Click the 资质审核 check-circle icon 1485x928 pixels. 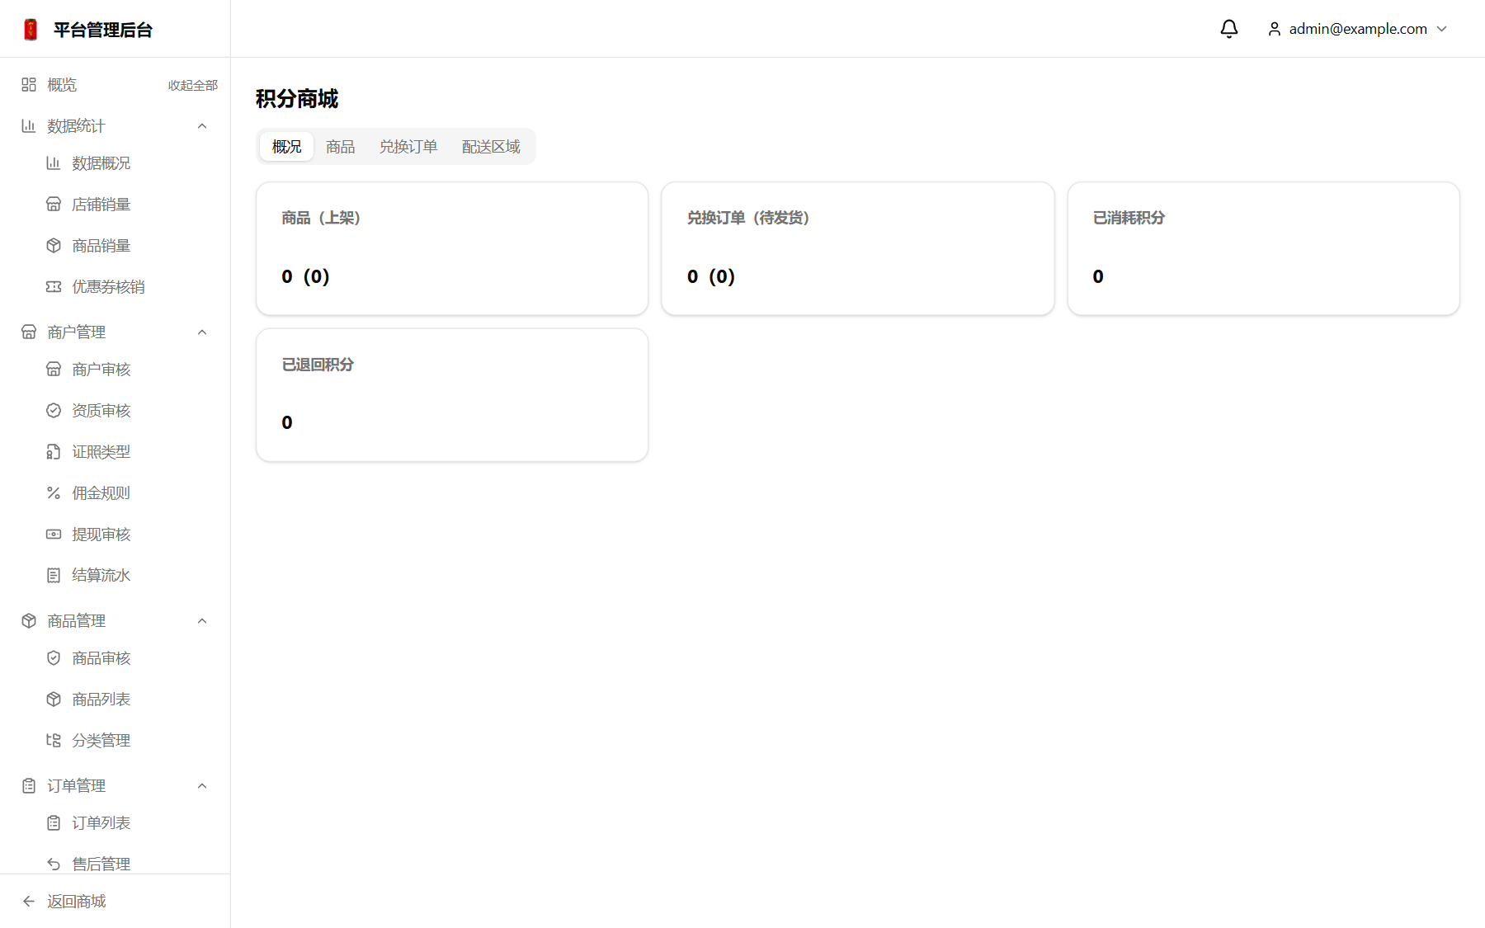[x=54, y=410]
